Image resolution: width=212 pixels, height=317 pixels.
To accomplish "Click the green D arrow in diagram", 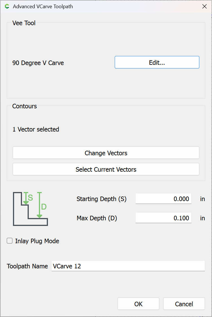I will 39,205.
